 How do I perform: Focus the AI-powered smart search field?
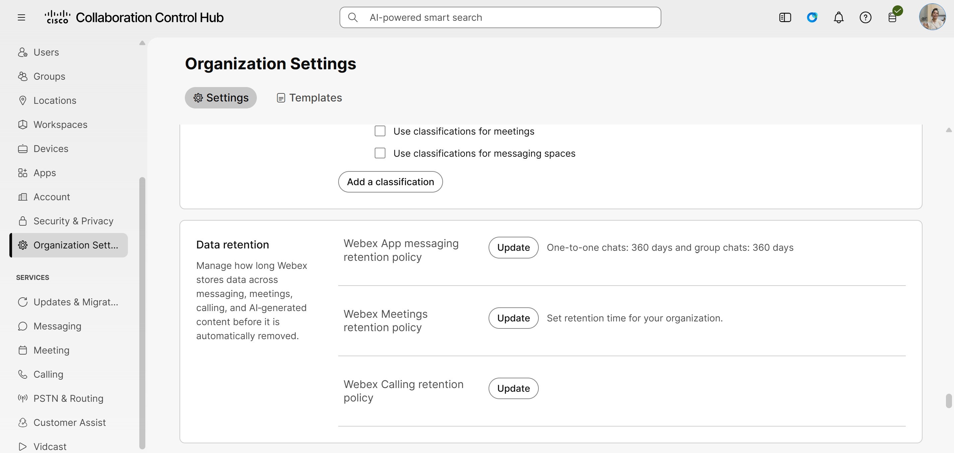click(500, 17)
